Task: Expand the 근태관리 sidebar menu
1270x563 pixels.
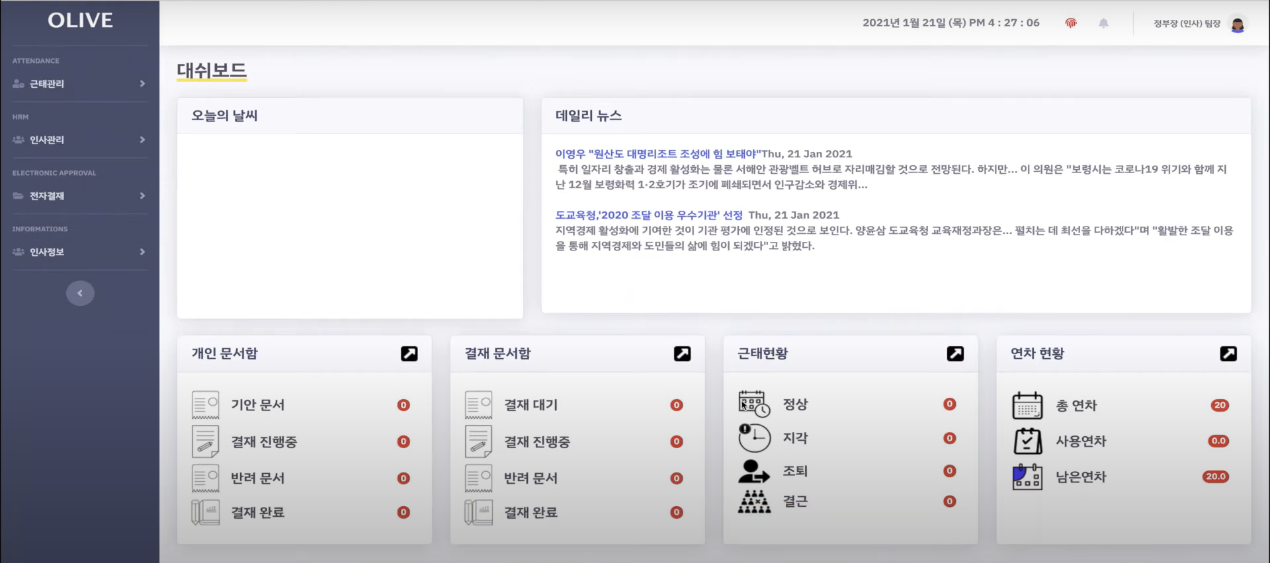Action: pyautogui.click(x=79, y=84)
